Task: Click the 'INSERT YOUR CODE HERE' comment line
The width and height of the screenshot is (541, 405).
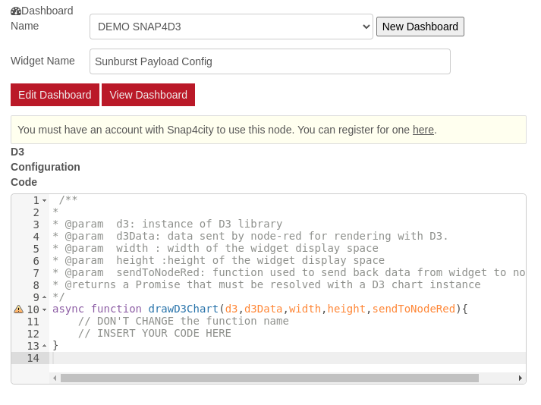Action: (154, 334)
